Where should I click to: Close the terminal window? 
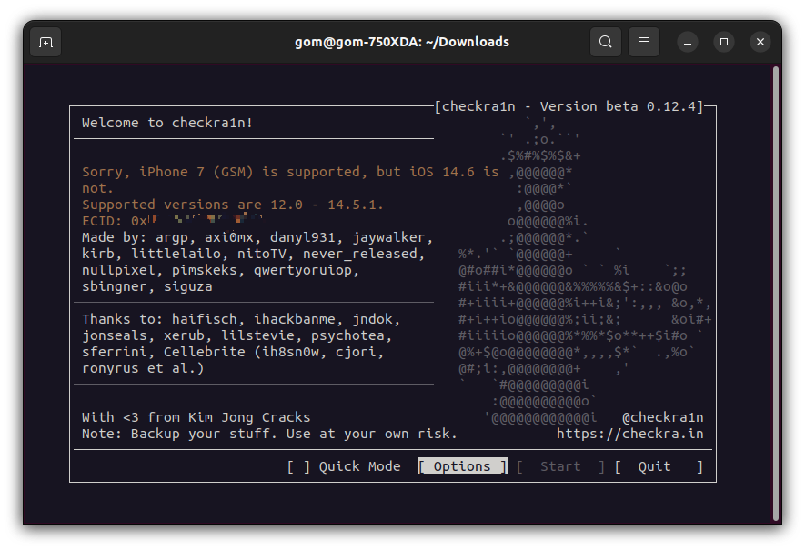pyautogui.click(x=760, y=42)
